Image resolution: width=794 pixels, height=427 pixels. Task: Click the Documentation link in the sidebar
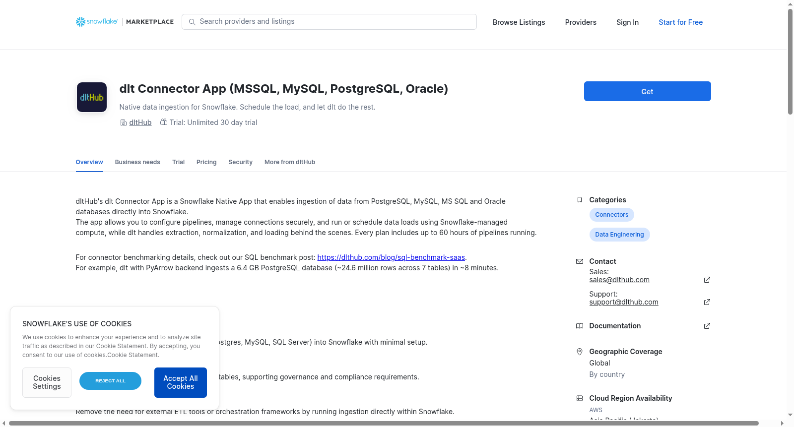click(x=615, y=326)
